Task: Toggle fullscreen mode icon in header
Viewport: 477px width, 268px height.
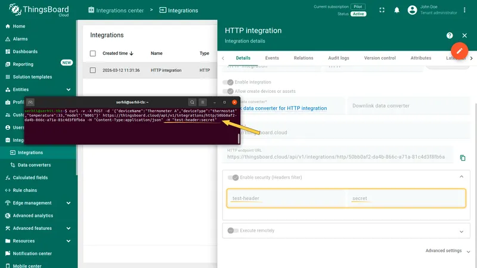Action: point(382,10)
